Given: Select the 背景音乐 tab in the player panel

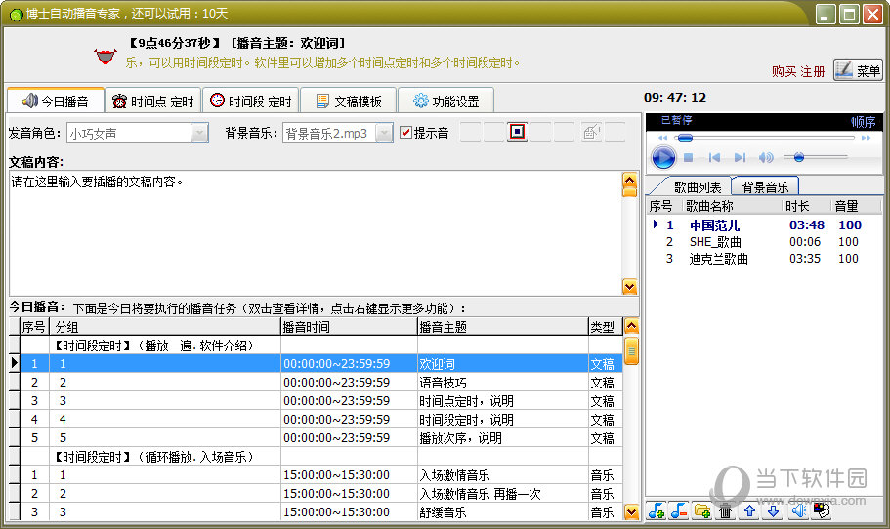Looking at the screenshot, I should pyautogui.click(x=765, y=186).
